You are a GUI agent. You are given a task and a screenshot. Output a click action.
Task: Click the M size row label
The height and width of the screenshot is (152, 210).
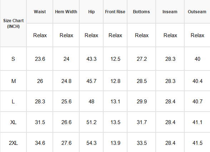coord(13,81)
